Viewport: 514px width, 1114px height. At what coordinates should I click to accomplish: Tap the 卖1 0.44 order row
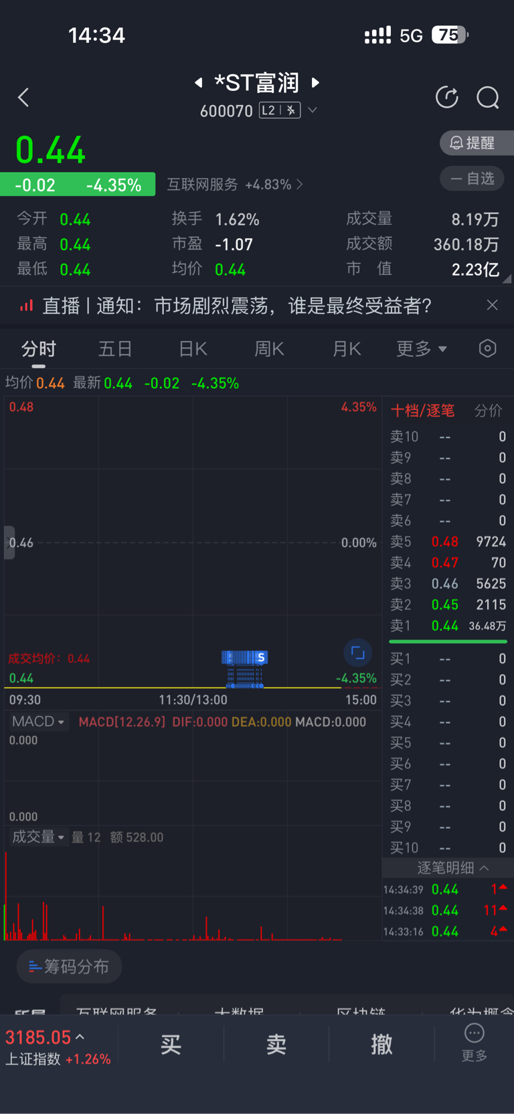(448, 626)
